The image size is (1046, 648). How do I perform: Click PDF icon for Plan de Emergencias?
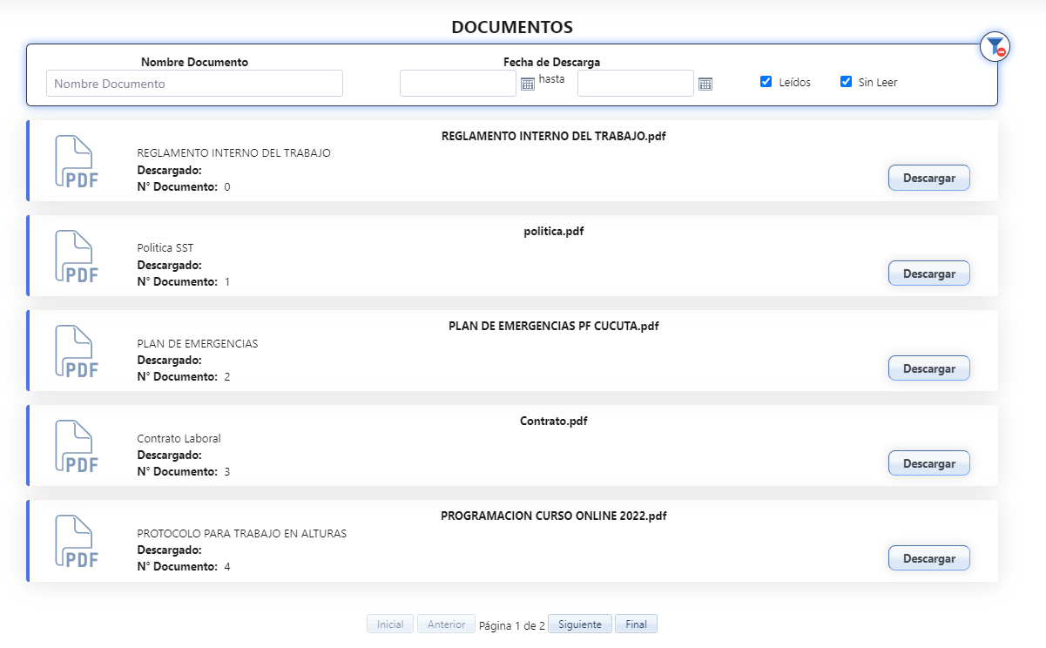(77, 351)
